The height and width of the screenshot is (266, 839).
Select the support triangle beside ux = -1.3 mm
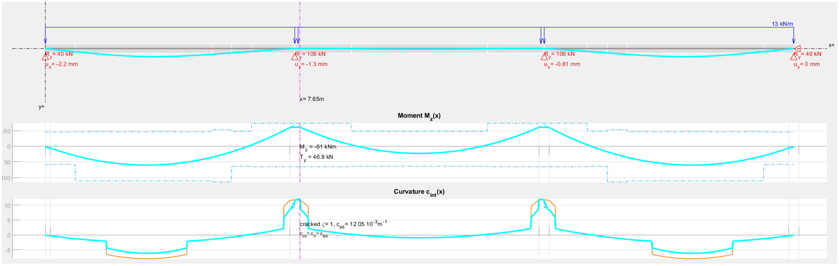click(x=295, y=57)
